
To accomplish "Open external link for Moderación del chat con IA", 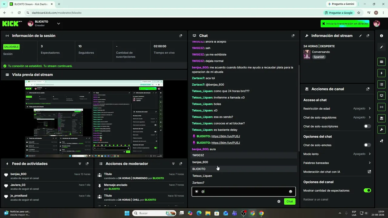I will click(x=369, y=172).
